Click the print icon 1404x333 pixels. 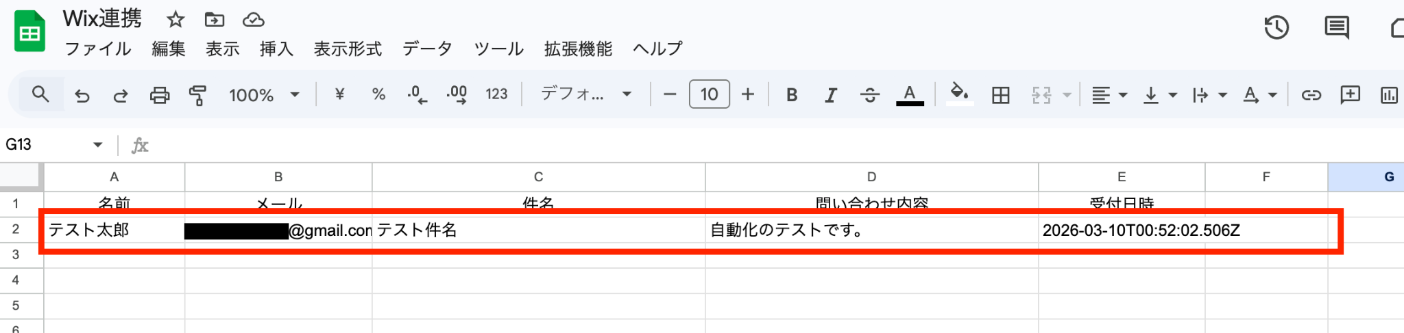point(160,95)
